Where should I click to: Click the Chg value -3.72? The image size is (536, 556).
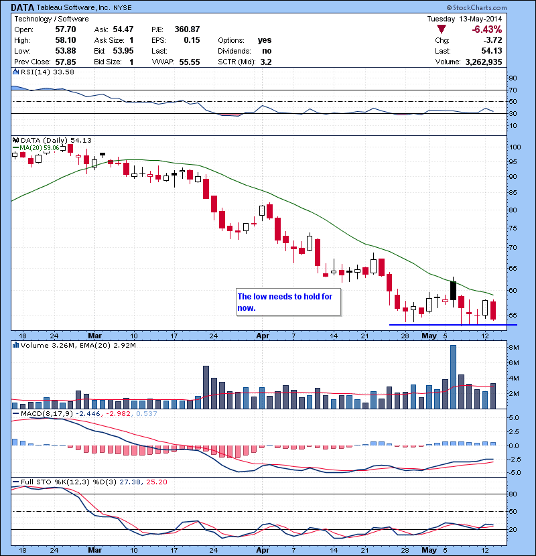pos(492,40)
